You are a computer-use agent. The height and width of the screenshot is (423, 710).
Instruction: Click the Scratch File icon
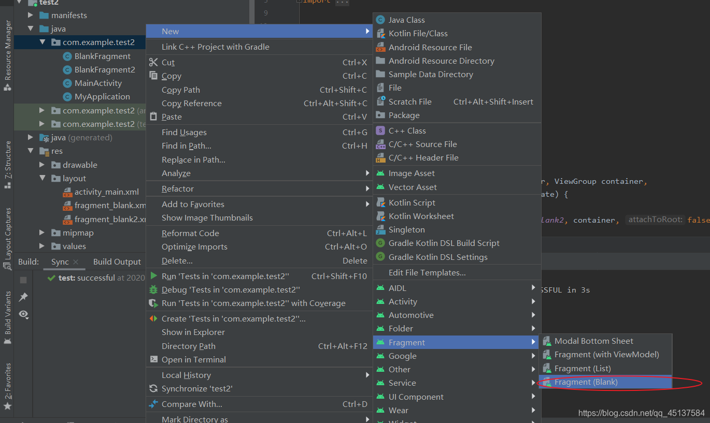tap(380, 101)
